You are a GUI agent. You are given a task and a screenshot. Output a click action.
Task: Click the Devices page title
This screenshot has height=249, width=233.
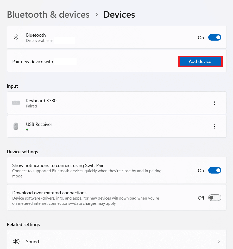point(119,15)
